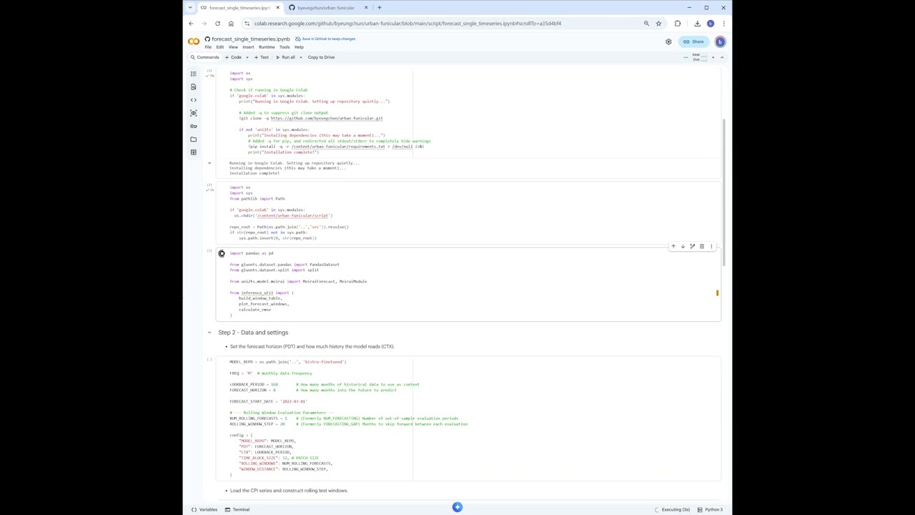This screenshot has height=515, width=915.
Task: Move the selected cell up
Action: point(673,246)
